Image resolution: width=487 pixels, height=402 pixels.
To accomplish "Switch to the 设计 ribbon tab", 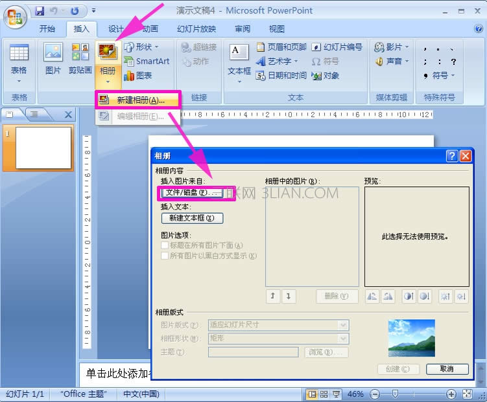I will point(115,29).
